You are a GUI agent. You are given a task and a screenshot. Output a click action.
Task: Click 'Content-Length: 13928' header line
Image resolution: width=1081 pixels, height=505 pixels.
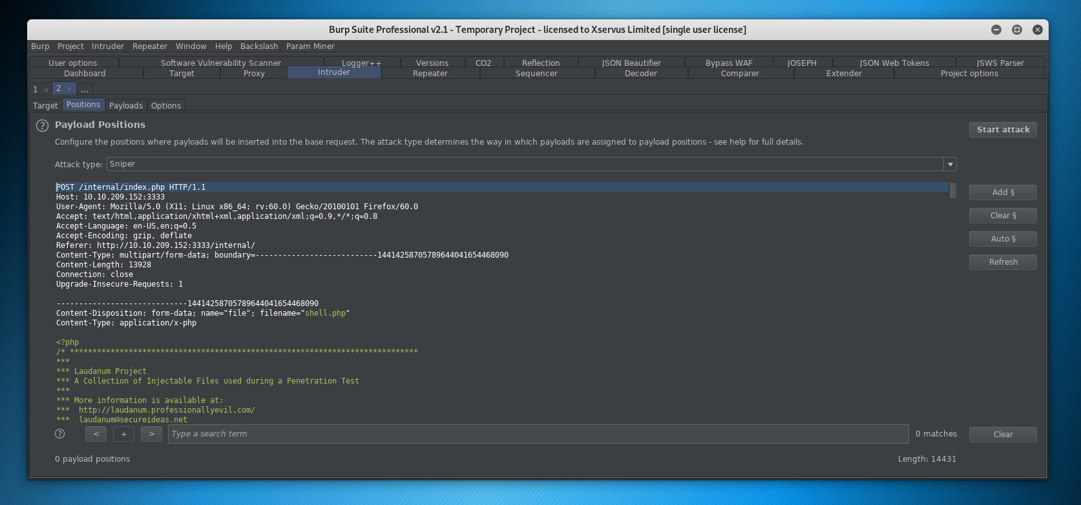(x=103, y=265)
